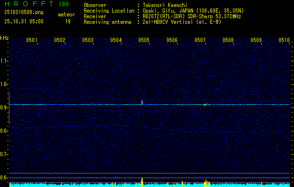Click the 'Receiver' field label
The image size is (294, 187).
pyautogui.click(x=95, y=16)
